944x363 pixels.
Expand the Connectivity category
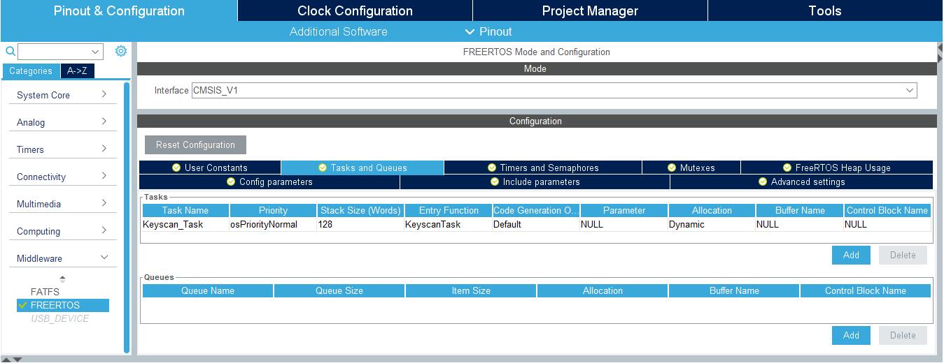click(x=62, y=177)
